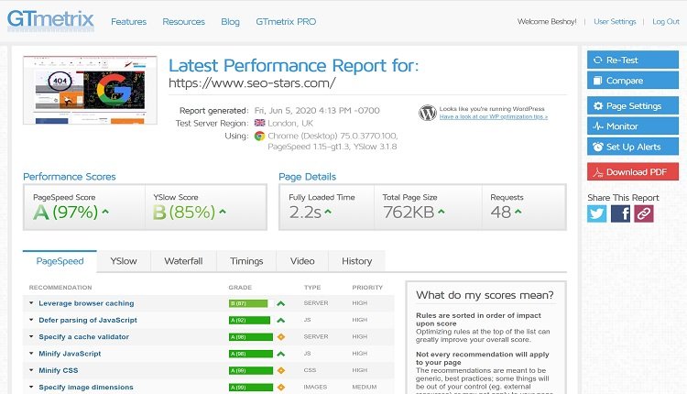
Task: Click Leverage browser caching grade bar
Action: (247, 303)
